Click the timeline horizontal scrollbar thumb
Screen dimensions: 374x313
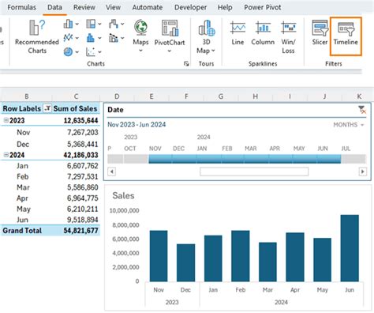click(x=254, y=172)
